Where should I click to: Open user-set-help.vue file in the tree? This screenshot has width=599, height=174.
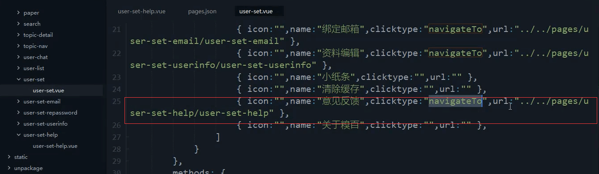point(55,146)
